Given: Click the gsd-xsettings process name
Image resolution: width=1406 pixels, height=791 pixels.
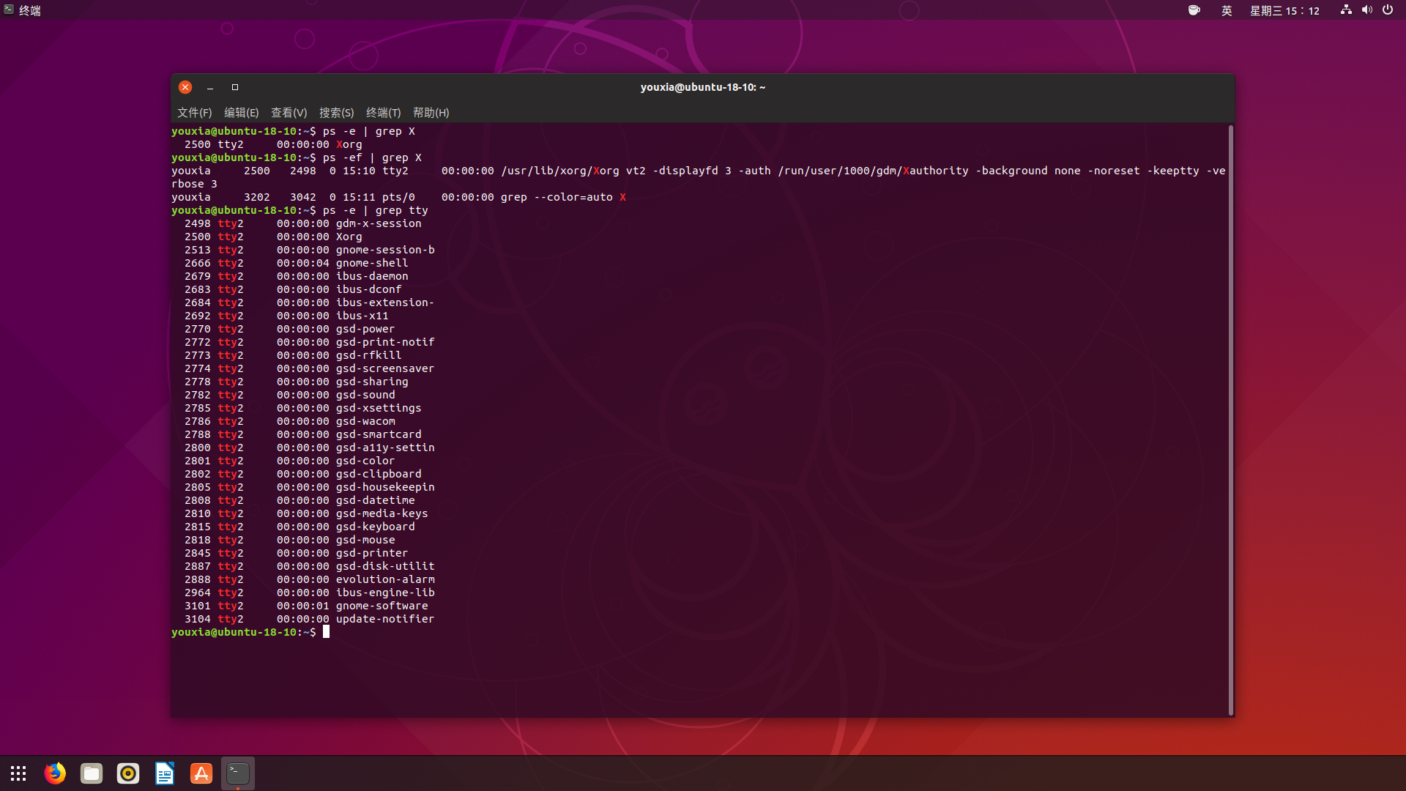Looking at the screenshot, I should (379, 408).
